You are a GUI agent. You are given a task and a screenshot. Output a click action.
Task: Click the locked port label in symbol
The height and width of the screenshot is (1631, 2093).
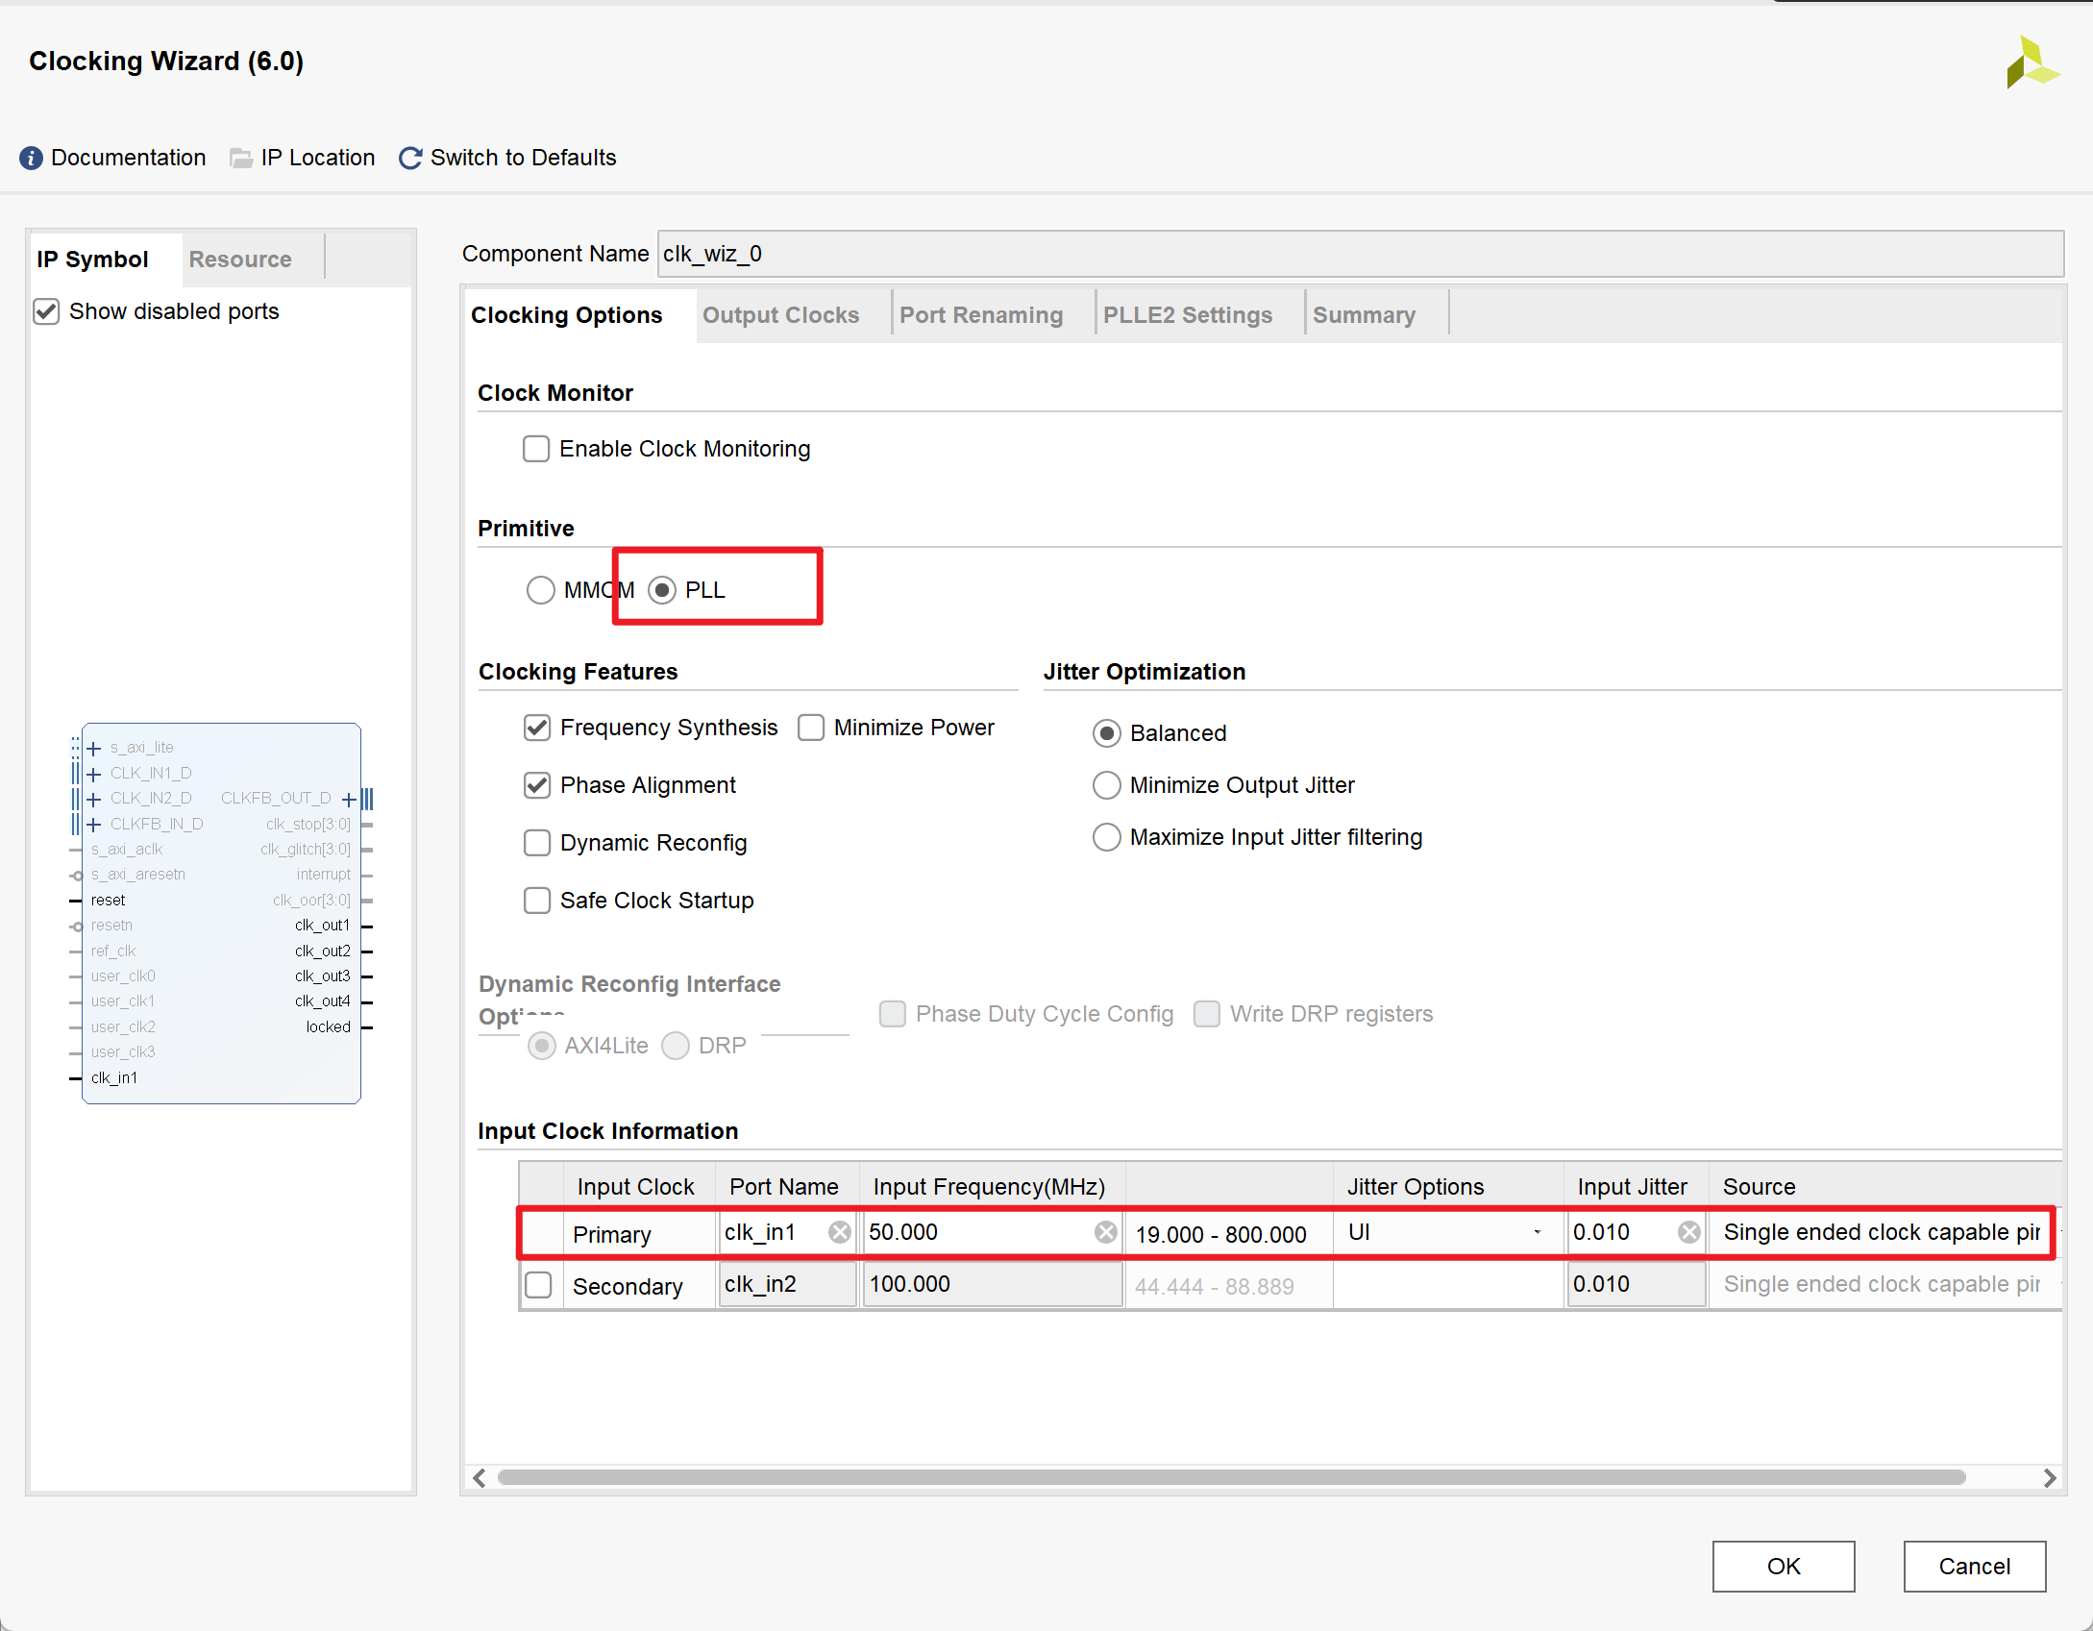(329, 1027)
